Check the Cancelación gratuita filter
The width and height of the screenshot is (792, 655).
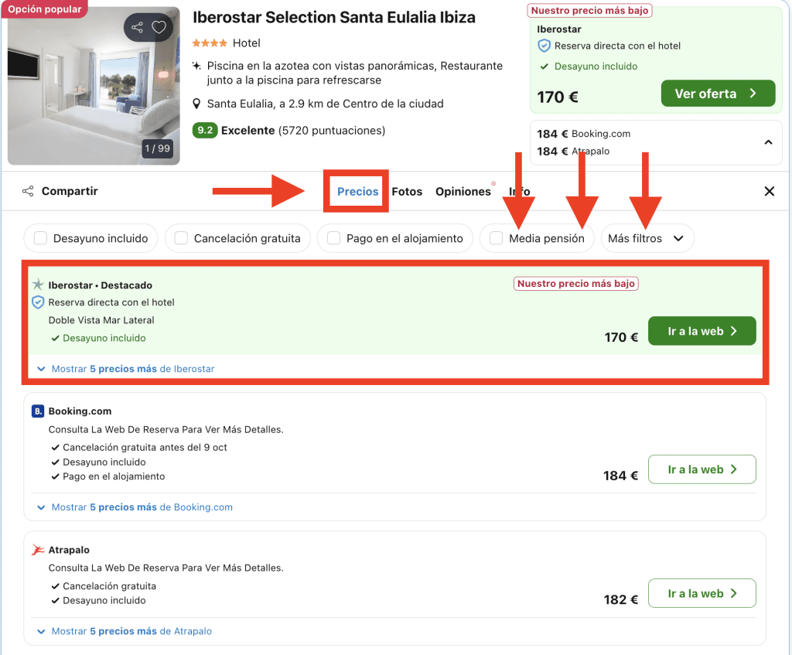181,238
